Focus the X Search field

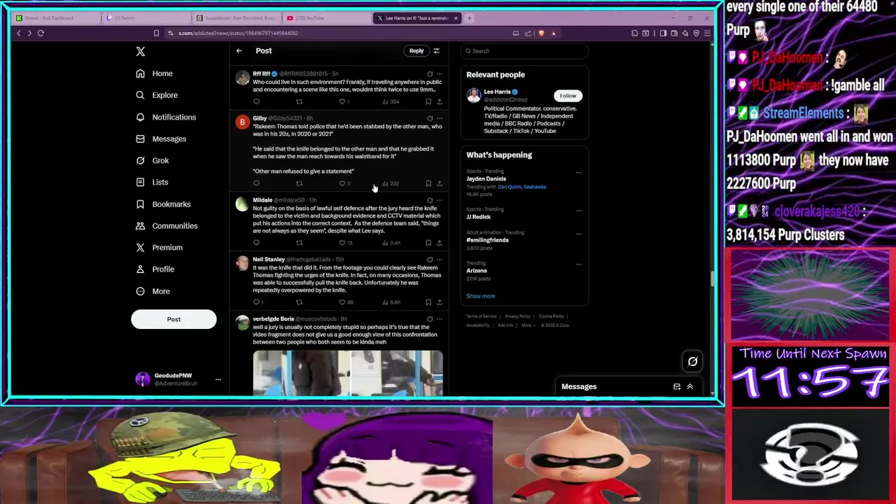tap(525, 50)
